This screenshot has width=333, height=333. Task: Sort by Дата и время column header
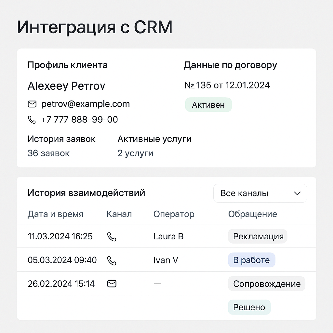tap(55, 214)
